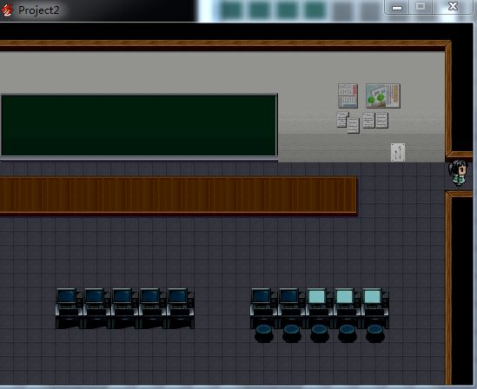Click the second computer in left row
This screenshot has height=389, width=477.
point(96,308)
